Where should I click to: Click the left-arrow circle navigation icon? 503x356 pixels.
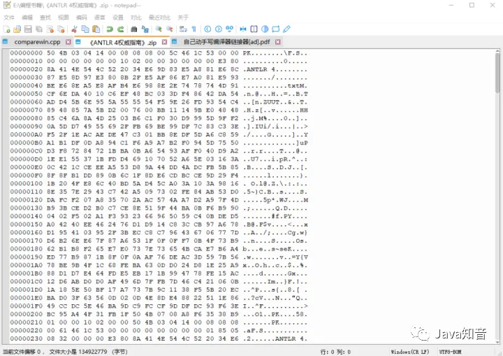click(x=207, y=29)
